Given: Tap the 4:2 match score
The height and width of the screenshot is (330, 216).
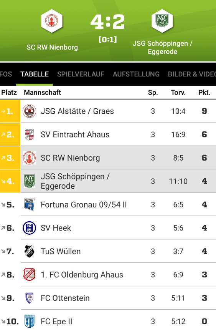Looking at the screenshot, I should (x=107, y=22).
